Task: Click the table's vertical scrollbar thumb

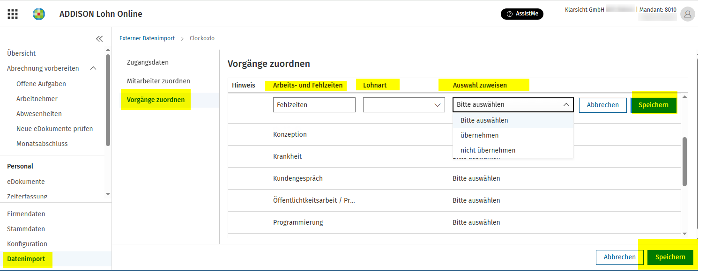Action: [x=684, y=161]
